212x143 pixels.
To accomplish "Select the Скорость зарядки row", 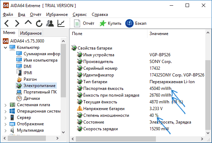I will 138,129.
